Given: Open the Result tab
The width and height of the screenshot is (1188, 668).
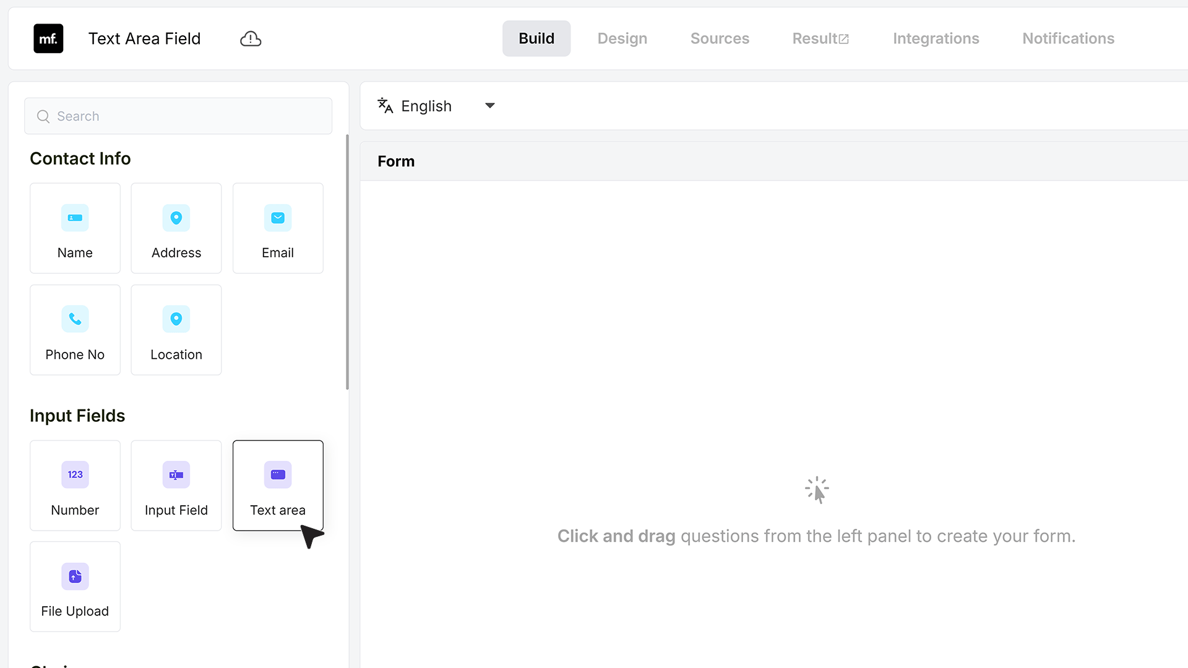Looking at the screenshot, I should click(x=820, y=38).
